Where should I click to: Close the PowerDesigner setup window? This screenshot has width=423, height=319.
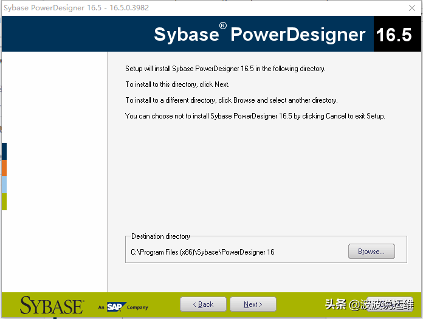coord(412,8)
